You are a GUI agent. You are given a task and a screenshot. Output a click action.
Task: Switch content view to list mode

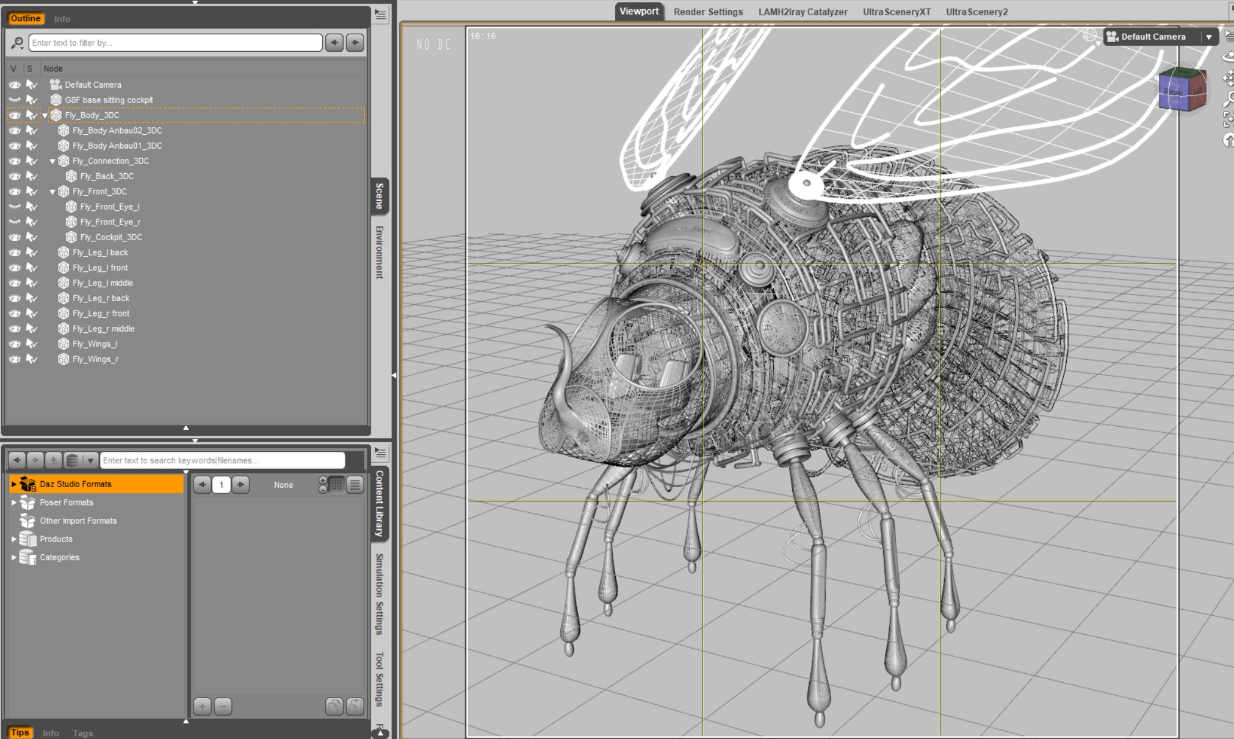[x=355, y=485]
